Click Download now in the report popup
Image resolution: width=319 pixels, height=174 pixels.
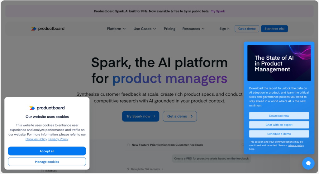click(279, 116)
